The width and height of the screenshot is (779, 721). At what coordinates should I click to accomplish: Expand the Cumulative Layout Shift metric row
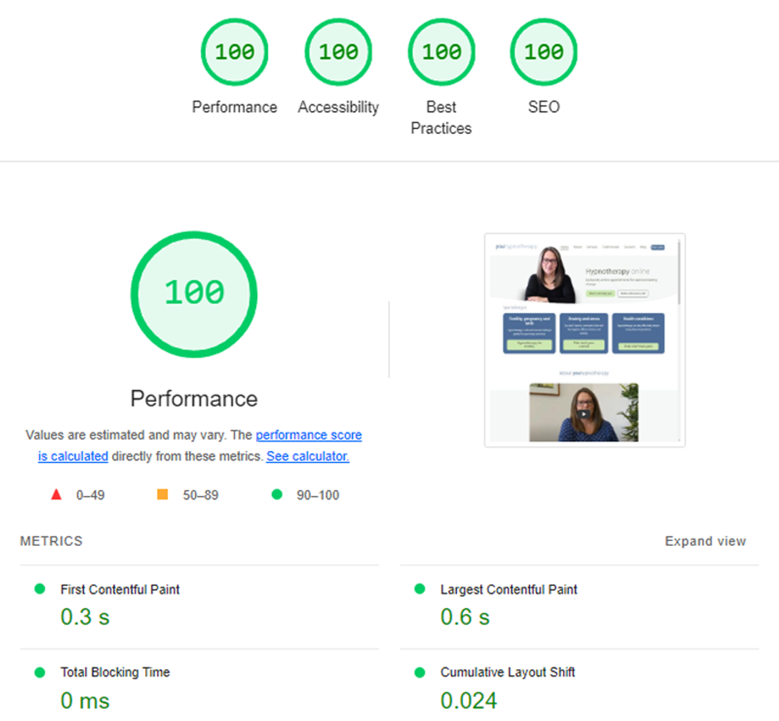coord(508,671)
